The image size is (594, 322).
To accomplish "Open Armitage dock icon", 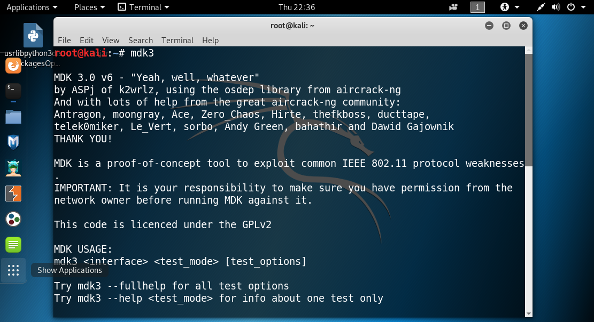I will coord(13,168).
